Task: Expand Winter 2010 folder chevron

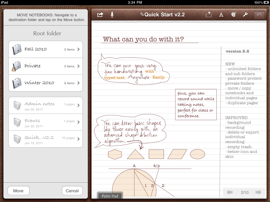Action: 78,83
